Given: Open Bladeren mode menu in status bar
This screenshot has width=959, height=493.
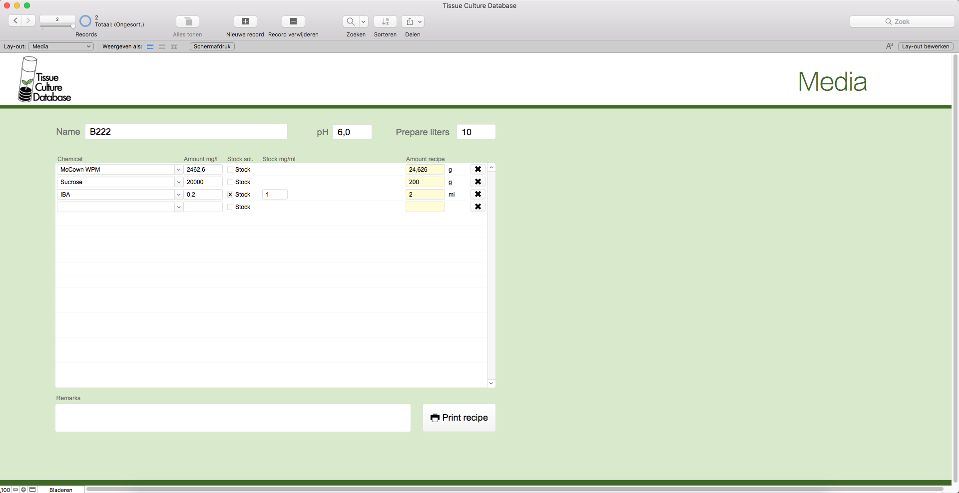Looking at the screenshot, I should click(61, 490).
